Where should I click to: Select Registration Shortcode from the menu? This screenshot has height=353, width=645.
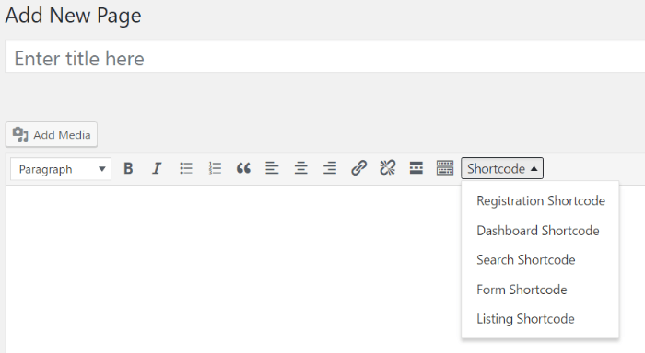click(540, 200)
